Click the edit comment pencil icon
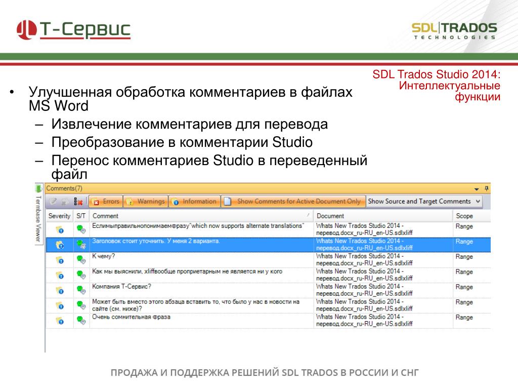 pyautogui.click(x=53, y=202)
